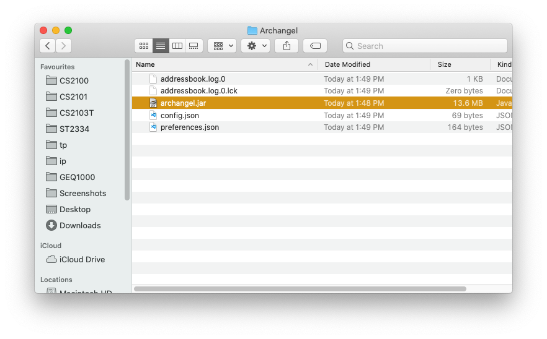
Task: Open the ip folder in sidebar
Action: pyautogui.click(x=56, y=161)
